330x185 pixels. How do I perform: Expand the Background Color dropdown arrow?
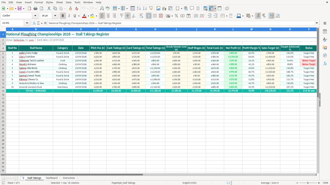point(96,16)
